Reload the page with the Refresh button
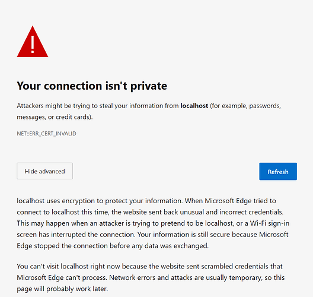313x297 pixels. [278, 172]
